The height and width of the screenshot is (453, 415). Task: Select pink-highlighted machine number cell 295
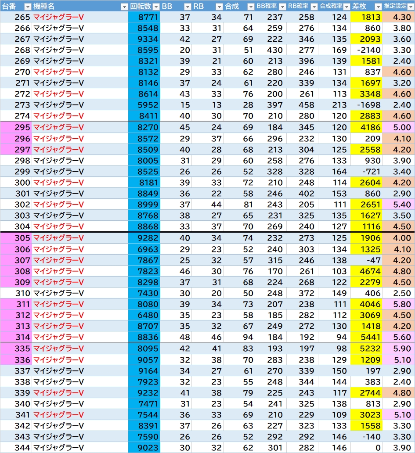[x=16, y=127]
